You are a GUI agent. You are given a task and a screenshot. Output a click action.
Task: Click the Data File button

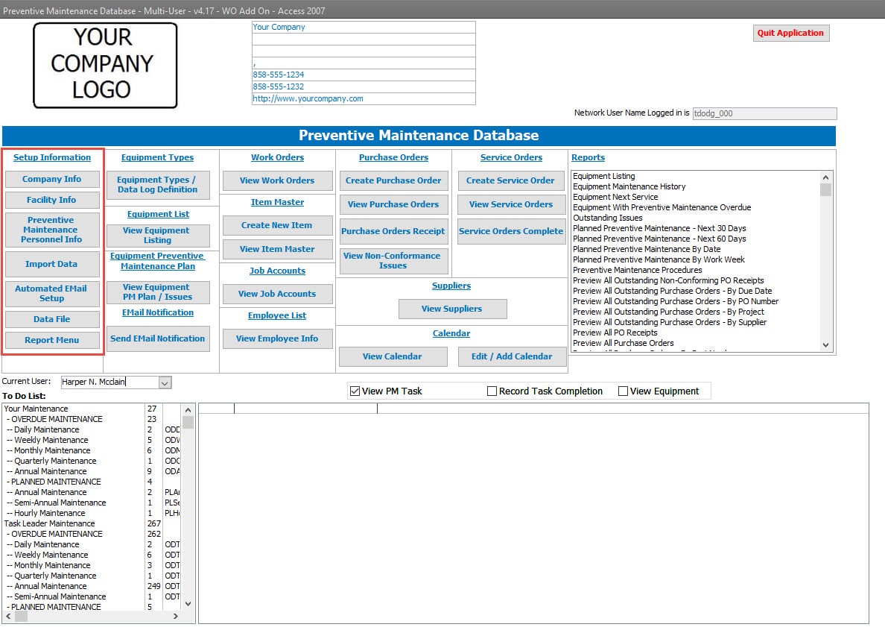52,319
